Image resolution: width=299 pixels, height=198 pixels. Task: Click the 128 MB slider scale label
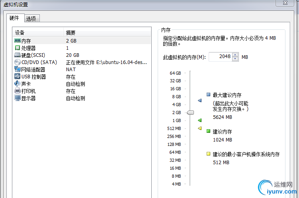click(x=174, y=144)
